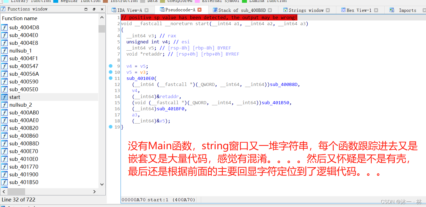Select sub_4005E0 function row

[x=50, y=89]
